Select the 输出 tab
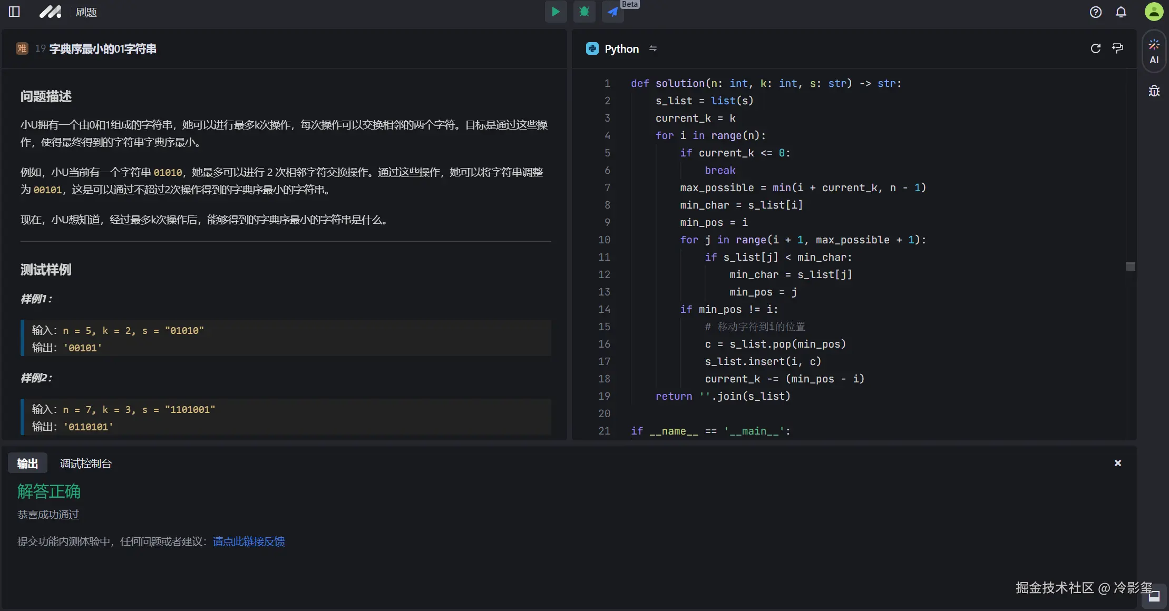The height and width of the screenshot is (611, 1169). tap(27, 464)
